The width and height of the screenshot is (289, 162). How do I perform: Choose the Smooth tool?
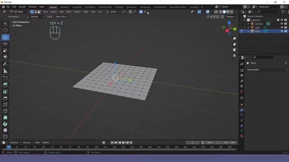(5, 130)
